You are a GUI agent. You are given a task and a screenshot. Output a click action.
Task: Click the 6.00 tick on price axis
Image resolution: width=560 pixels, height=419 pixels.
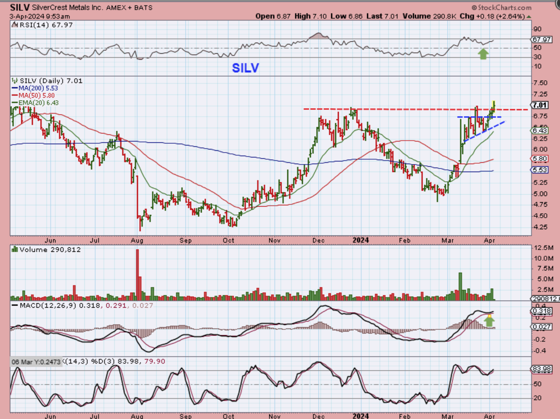point(540,149)
